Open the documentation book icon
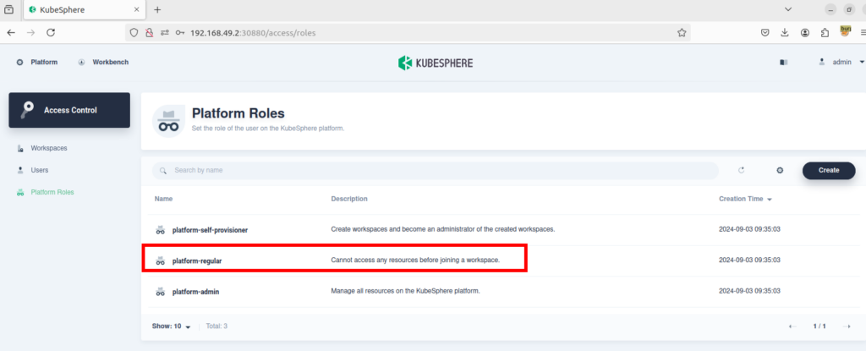866x351 pixels. [x=783, y=63]
